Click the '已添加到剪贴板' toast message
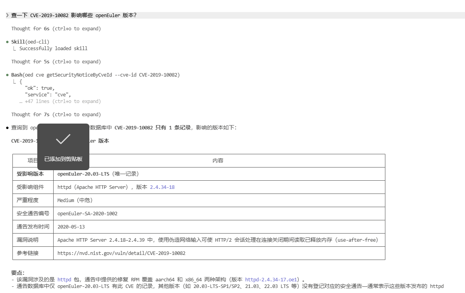465x293 pixels. (x=63, y=159)
